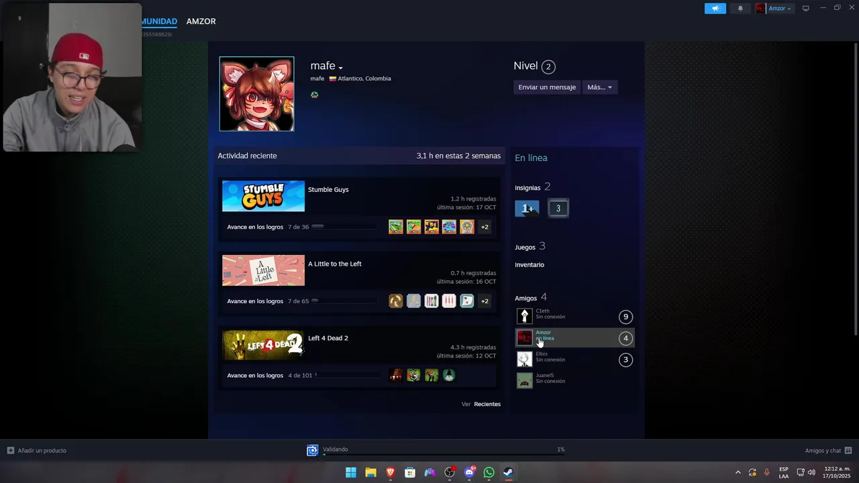Click the Stumble Guys title link

(328, 190)
